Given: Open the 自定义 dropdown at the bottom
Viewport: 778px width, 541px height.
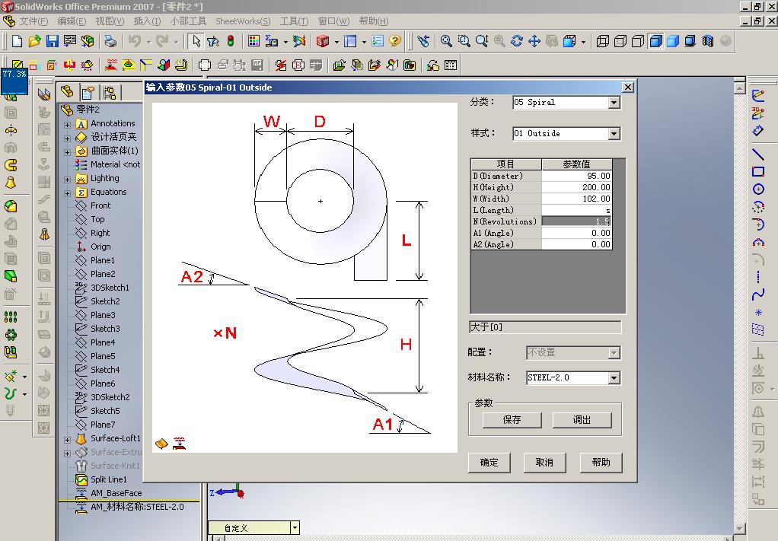Looking at the screenshot, I should pos(295,527).
